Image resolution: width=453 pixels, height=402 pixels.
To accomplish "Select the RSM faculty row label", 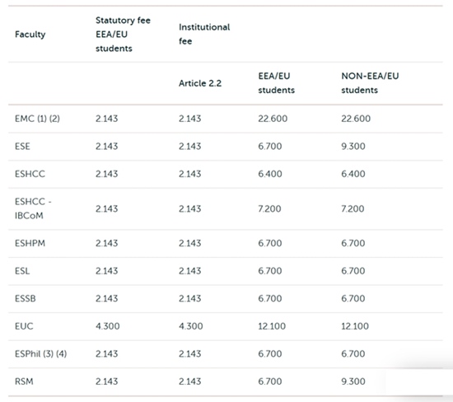I will coord(24,381).
